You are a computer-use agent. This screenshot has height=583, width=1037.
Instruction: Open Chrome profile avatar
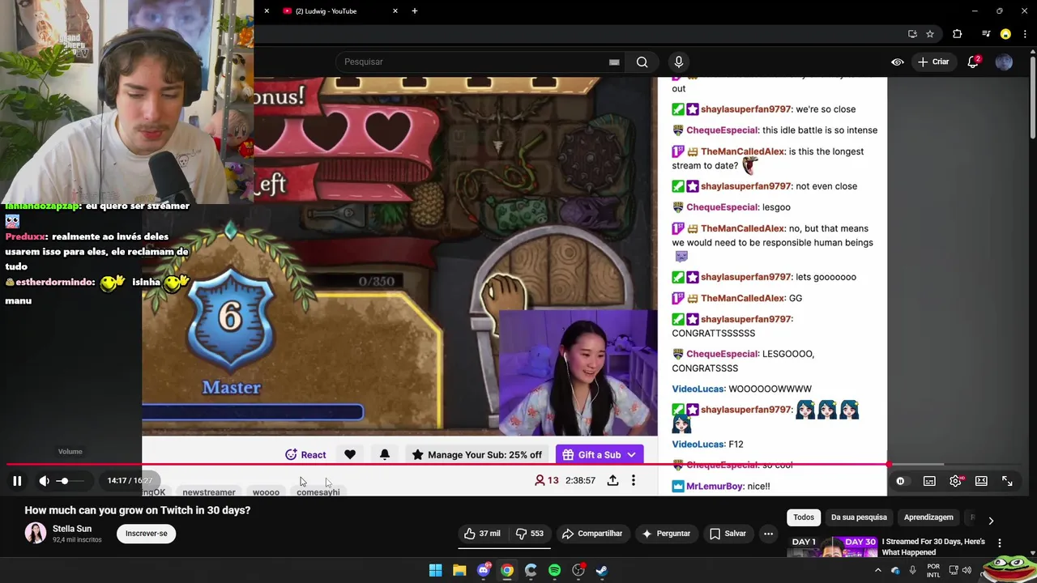[x=1005, y=34]
